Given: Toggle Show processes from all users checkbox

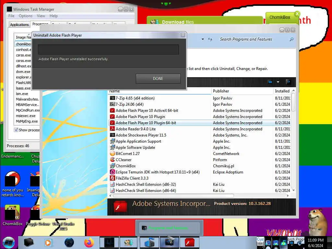Looking at the screenshot, I should pyautogui.click(x=16, y=130).
